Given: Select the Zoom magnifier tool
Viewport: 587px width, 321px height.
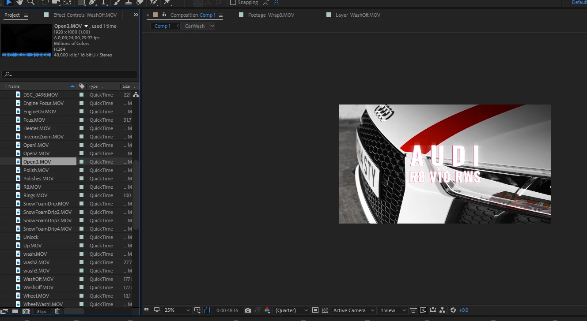Looking at the screenshot, I should 30,2.
